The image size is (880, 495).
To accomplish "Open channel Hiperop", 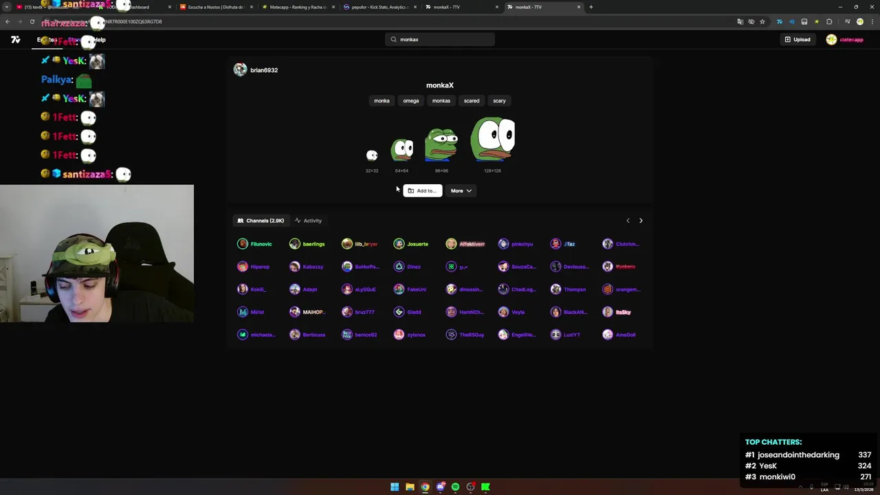I will coord(254,267).
